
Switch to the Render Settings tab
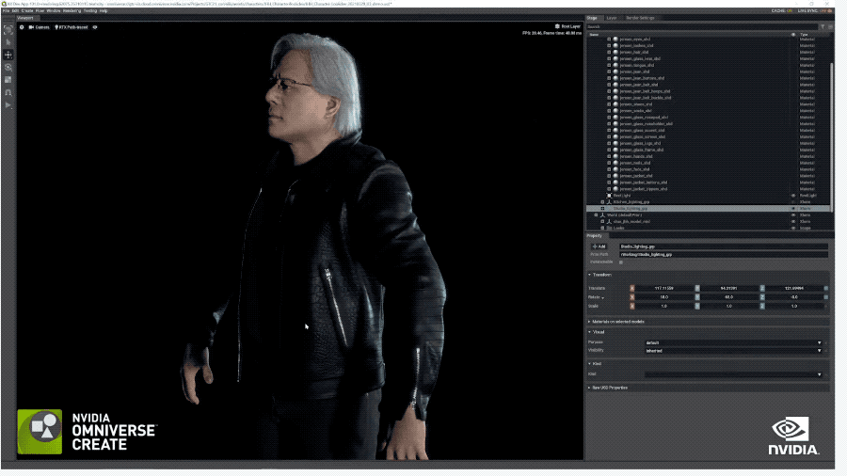pos(640,18)
